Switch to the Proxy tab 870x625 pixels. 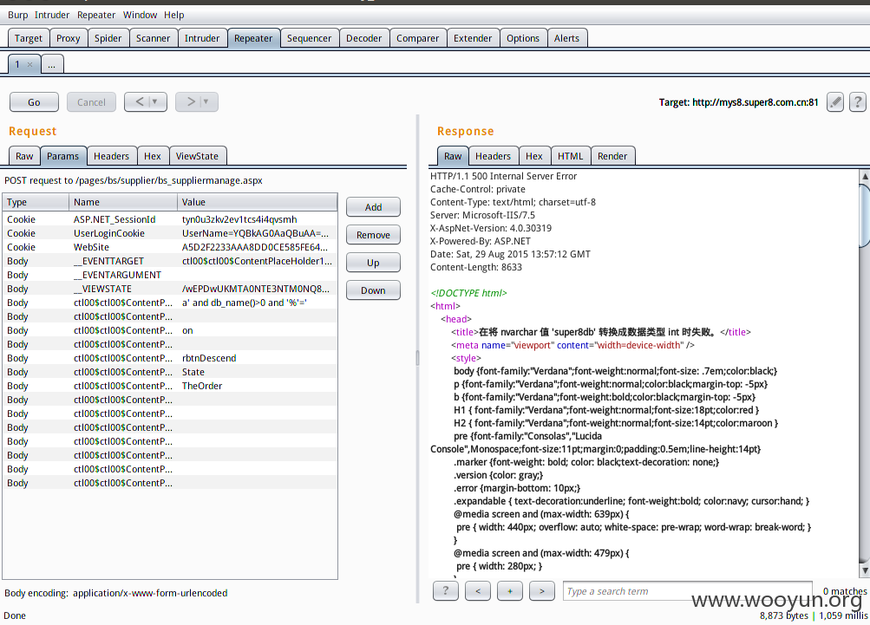(69, 38)
